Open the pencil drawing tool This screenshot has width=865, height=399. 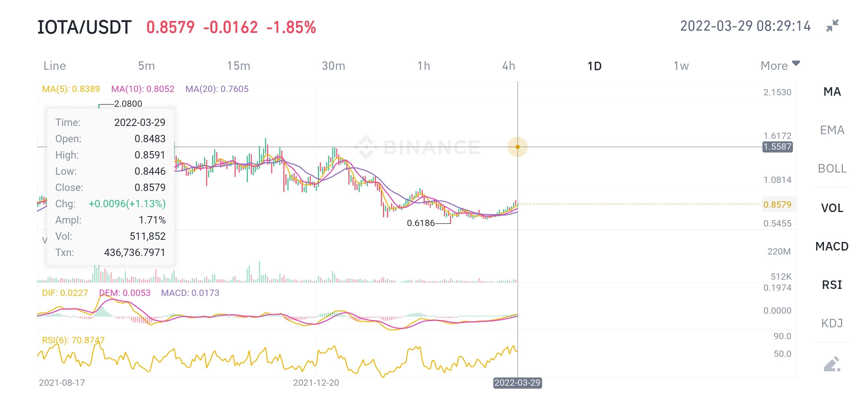(832, 364)
